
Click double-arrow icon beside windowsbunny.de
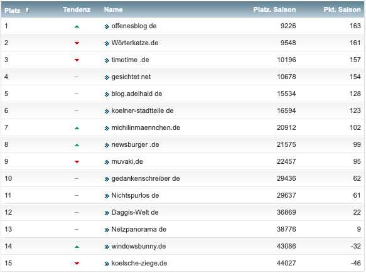[x=107, y=247]
